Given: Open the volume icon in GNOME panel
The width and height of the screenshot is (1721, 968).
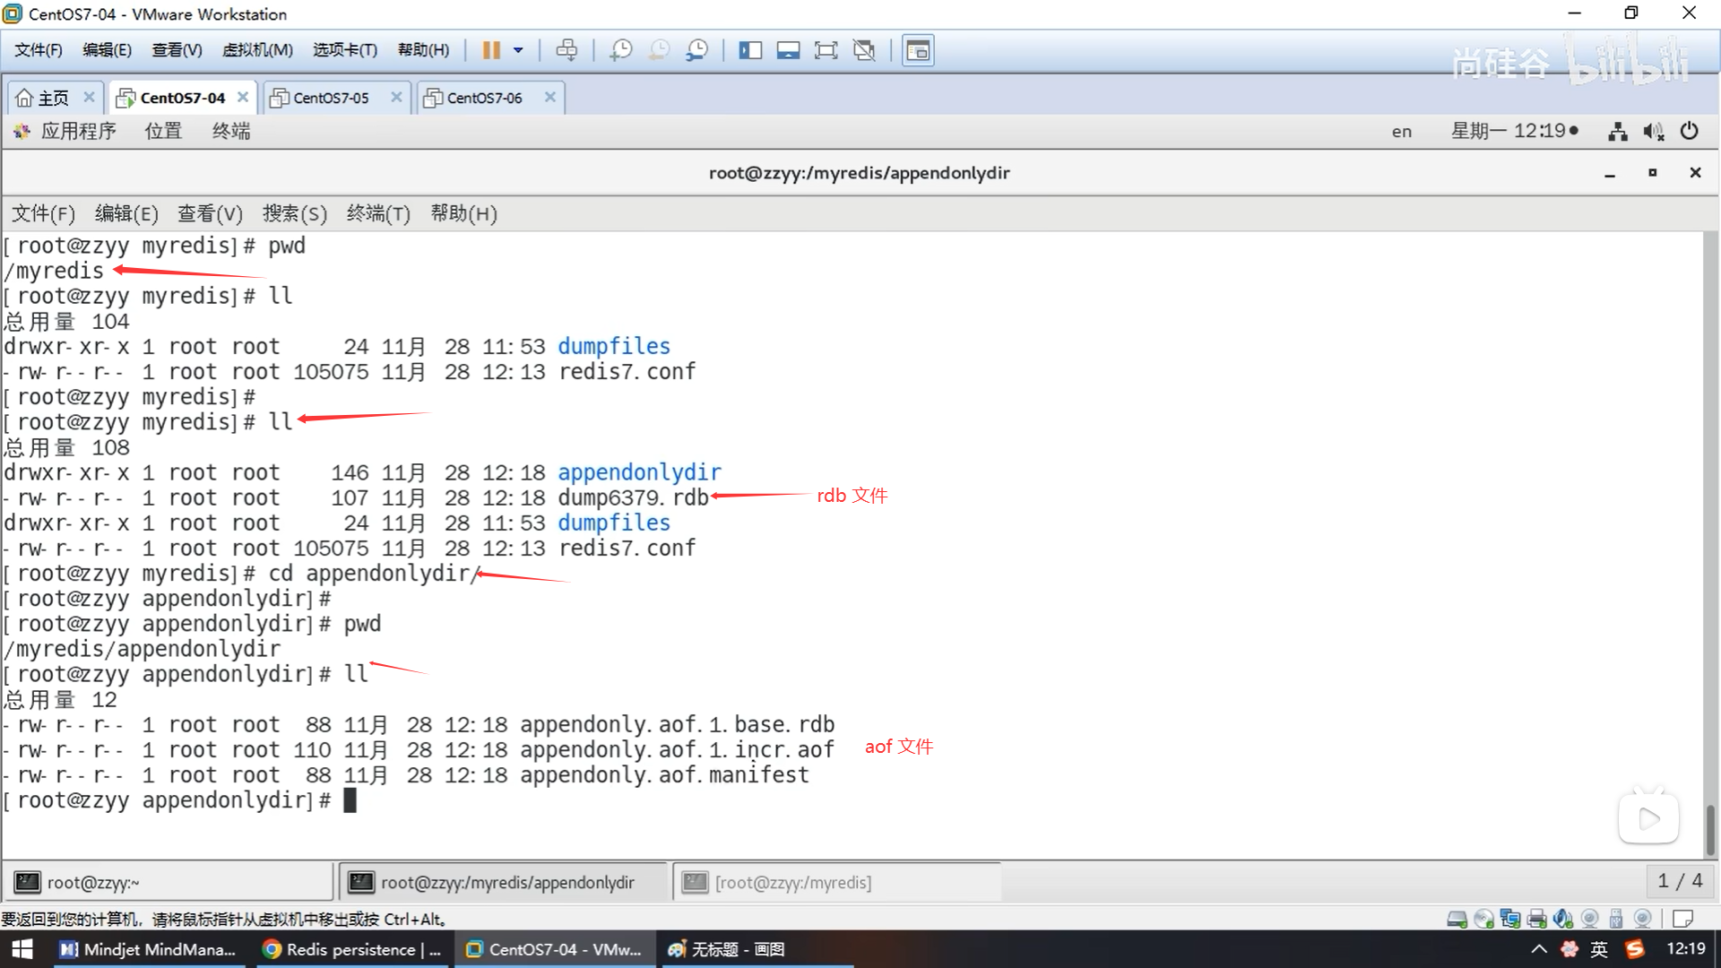Looking at the screenshot, I should [1653, 132].
